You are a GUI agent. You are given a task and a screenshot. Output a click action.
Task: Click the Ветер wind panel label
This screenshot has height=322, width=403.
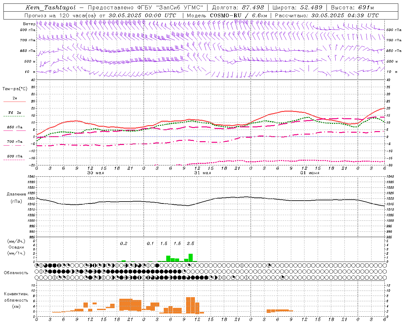coord(29,24)
